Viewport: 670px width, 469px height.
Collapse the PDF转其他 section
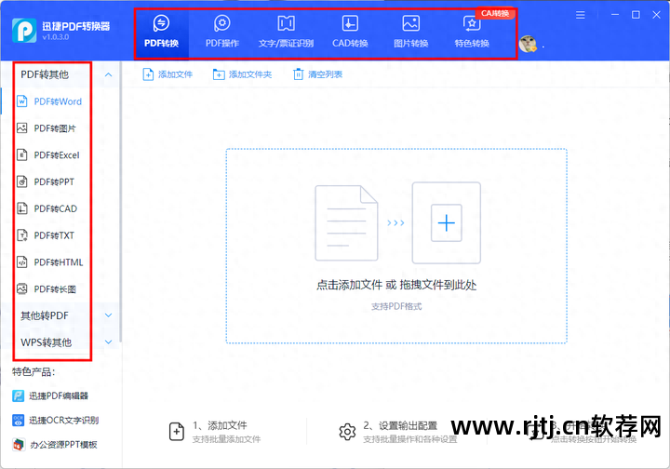point(109,74)
